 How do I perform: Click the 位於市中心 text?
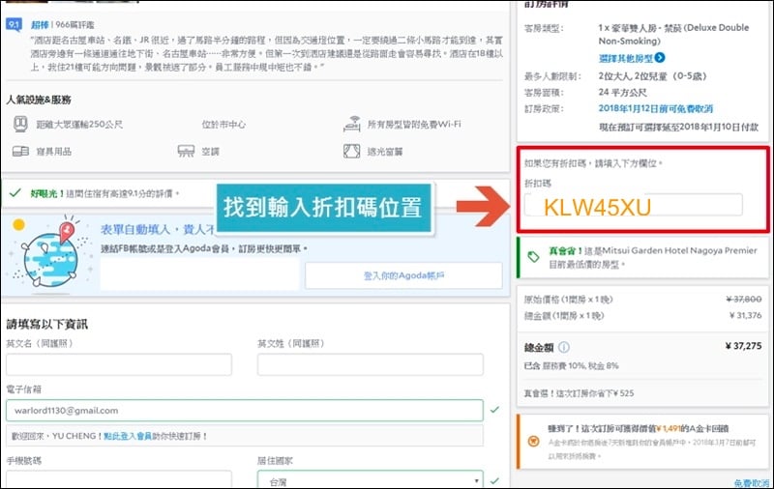point(223,125)
